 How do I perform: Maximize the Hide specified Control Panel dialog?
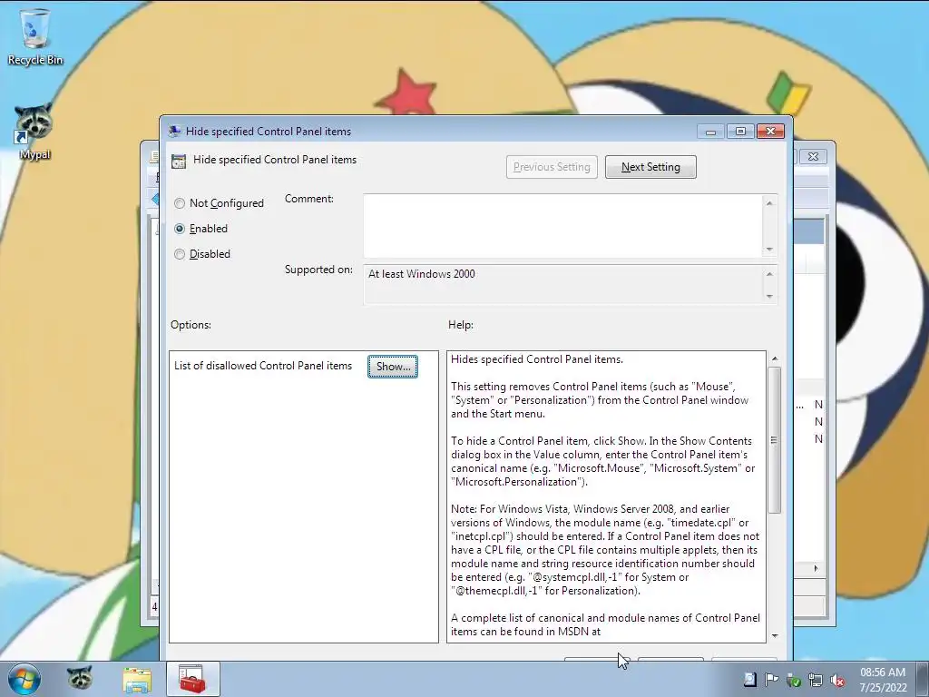coord(740,131)
